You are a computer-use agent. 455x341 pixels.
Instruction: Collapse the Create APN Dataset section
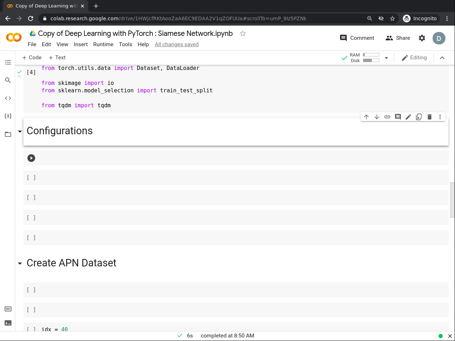coord(20,264)
